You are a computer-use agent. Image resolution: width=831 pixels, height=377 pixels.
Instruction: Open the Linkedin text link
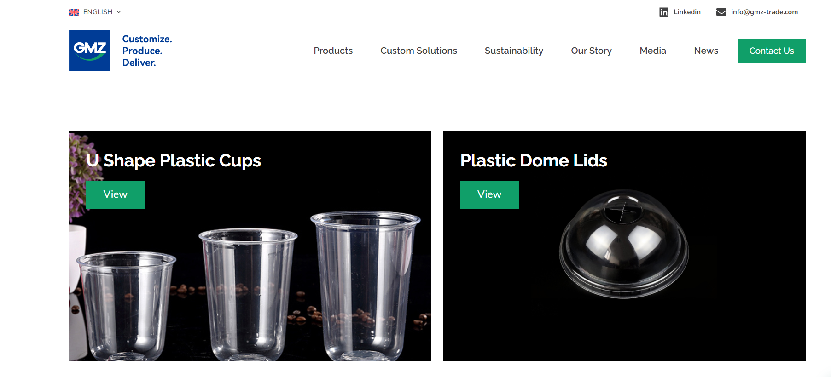pyautogui.click(x=687, y=12)
